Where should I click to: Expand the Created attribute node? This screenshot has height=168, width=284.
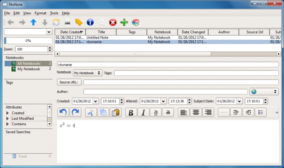(x=8, y=113)
